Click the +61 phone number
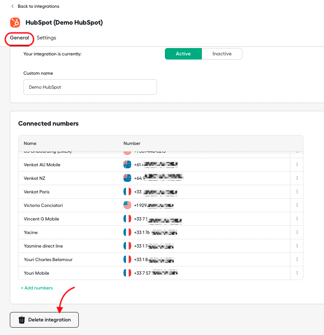The height and width of the screenshot is (335, 324). click(x=155, y=165)
